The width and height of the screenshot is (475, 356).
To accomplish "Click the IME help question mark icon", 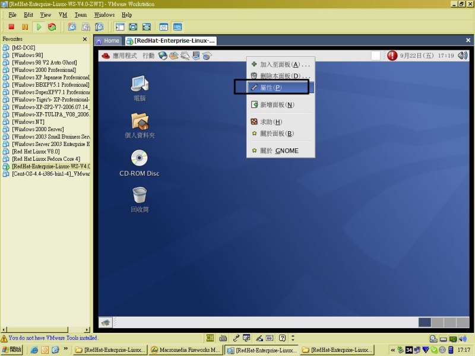I will (282, 338).
